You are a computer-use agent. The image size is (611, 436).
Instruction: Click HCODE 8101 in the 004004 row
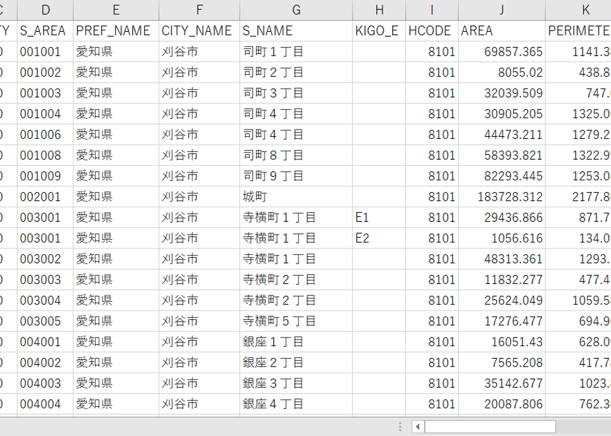click(x=432, y=404)
